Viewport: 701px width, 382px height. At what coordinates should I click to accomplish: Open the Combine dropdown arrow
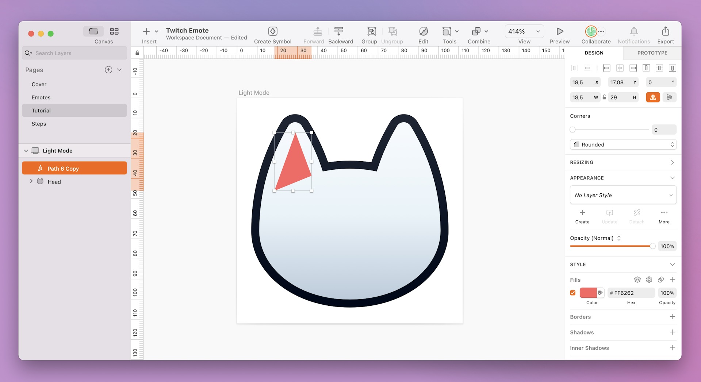point(486,31)
